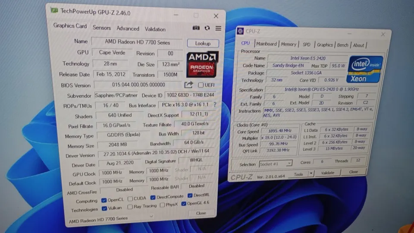Image resolution: width=414 pixels, height=233 pixels.
Task: Toggle the OpenGL 4.6 checkbox
Action: [x=184, y=204]
